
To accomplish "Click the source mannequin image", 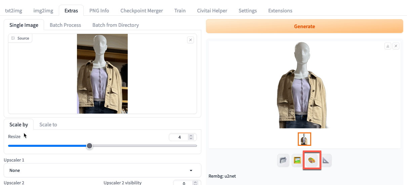I will (102, 74).
